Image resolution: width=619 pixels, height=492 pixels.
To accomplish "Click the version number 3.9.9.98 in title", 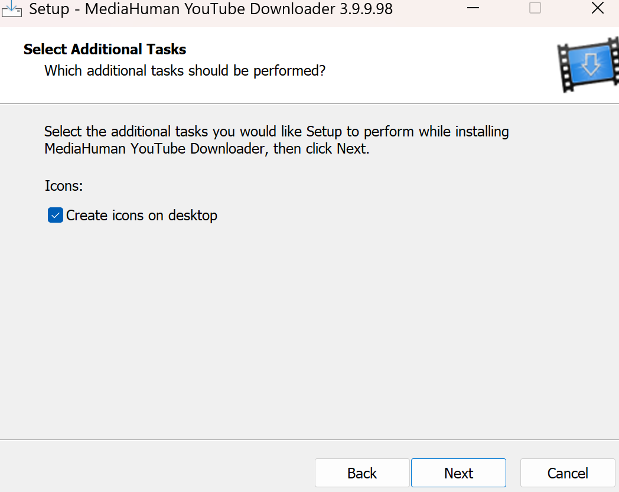I will tap(359, 9).
